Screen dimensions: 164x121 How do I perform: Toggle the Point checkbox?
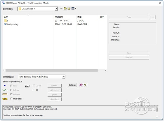tap(11, 86)
